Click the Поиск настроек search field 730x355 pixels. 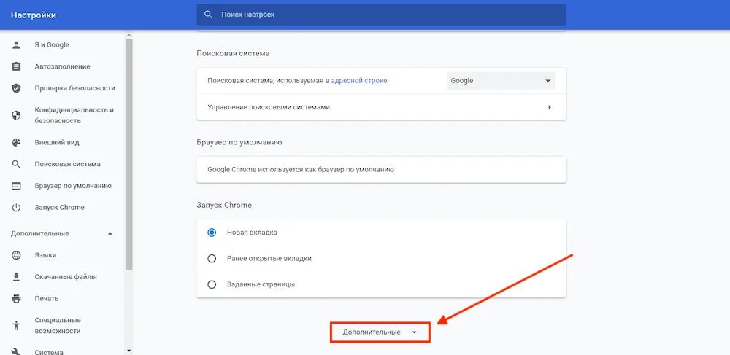click(x=381, y=15)
